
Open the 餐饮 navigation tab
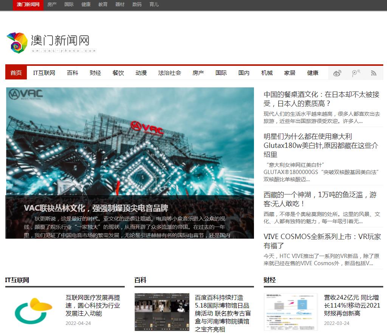point(118,73)
